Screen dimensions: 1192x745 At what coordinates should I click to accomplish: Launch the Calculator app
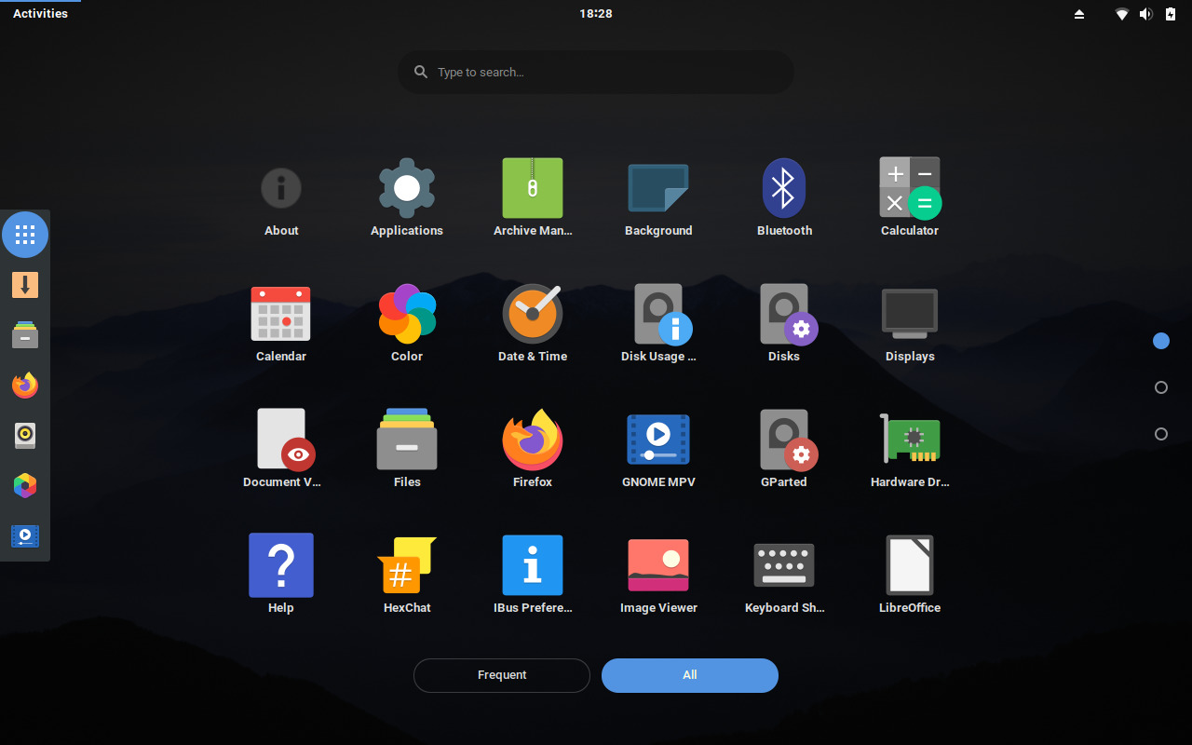[910, 187]
